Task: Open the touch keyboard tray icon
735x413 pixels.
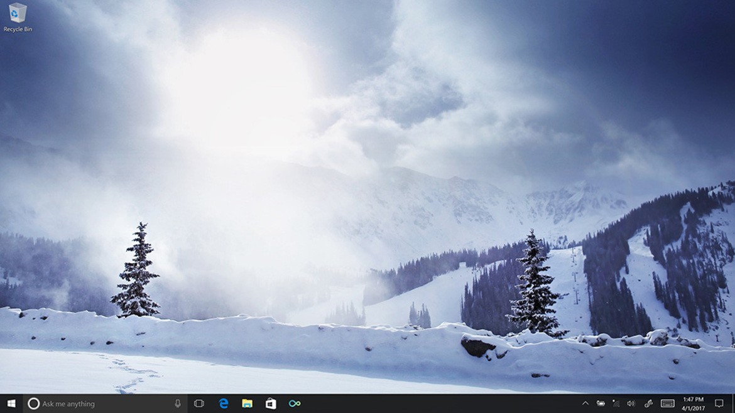Action: [668, 403]
